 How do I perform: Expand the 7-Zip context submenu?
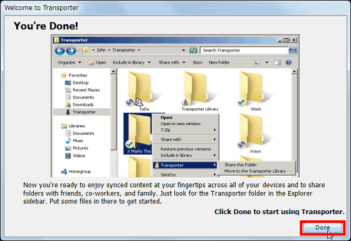pyautogui.click(x=186, y=130)
